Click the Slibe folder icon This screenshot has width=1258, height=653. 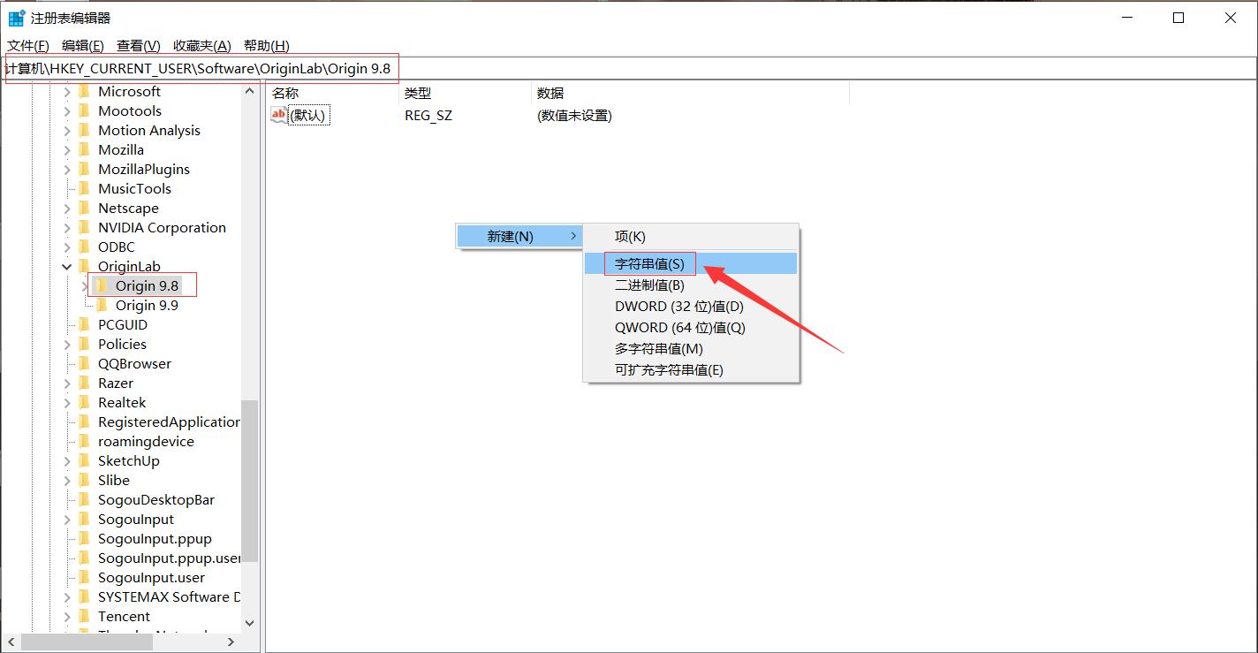(x=85, y=481)
